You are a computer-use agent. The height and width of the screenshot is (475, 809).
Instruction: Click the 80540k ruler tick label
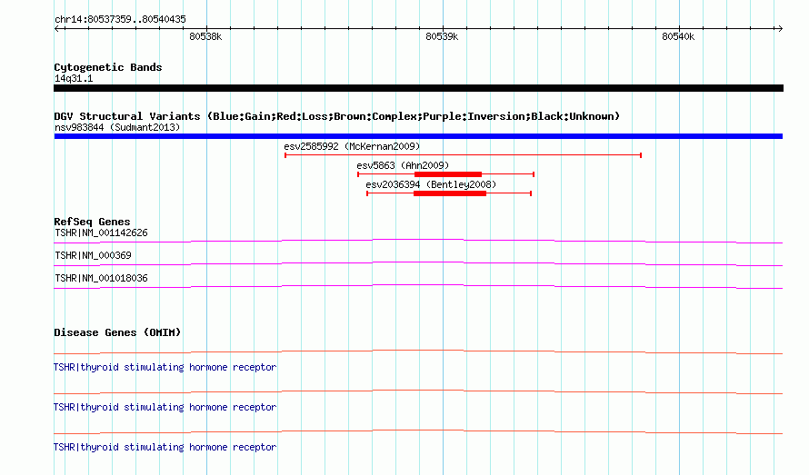[678, 36]
